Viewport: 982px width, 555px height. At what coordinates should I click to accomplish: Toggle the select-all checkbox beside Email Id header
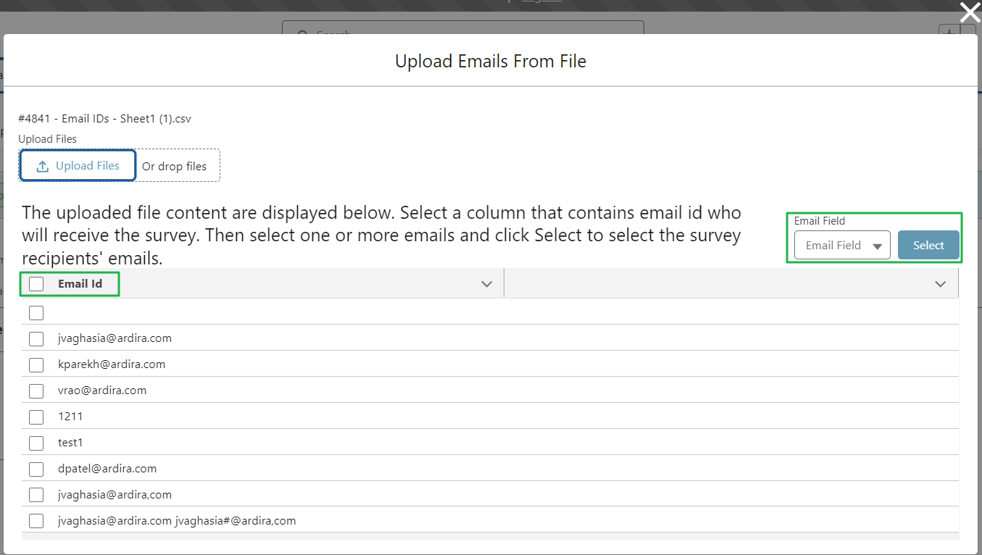coord(36,283)
